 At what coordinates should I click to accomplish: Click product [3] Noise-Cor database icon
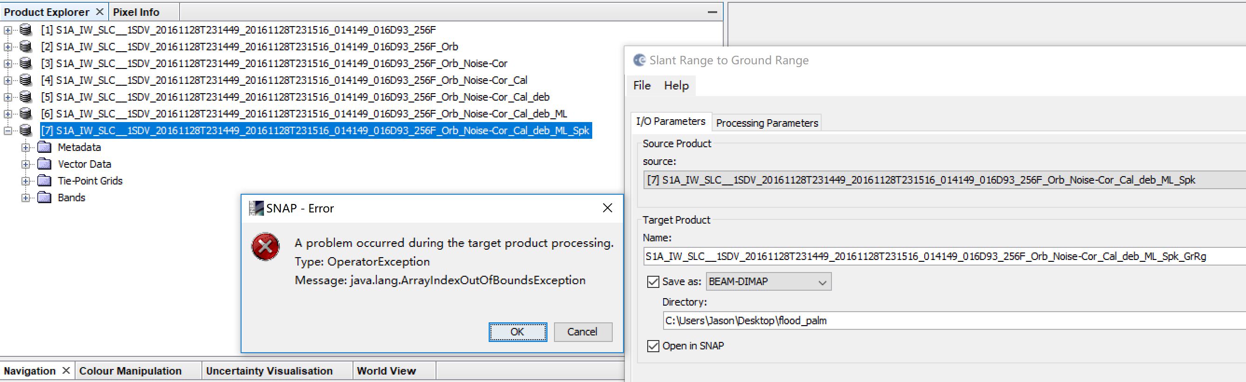tap(26, 63)
